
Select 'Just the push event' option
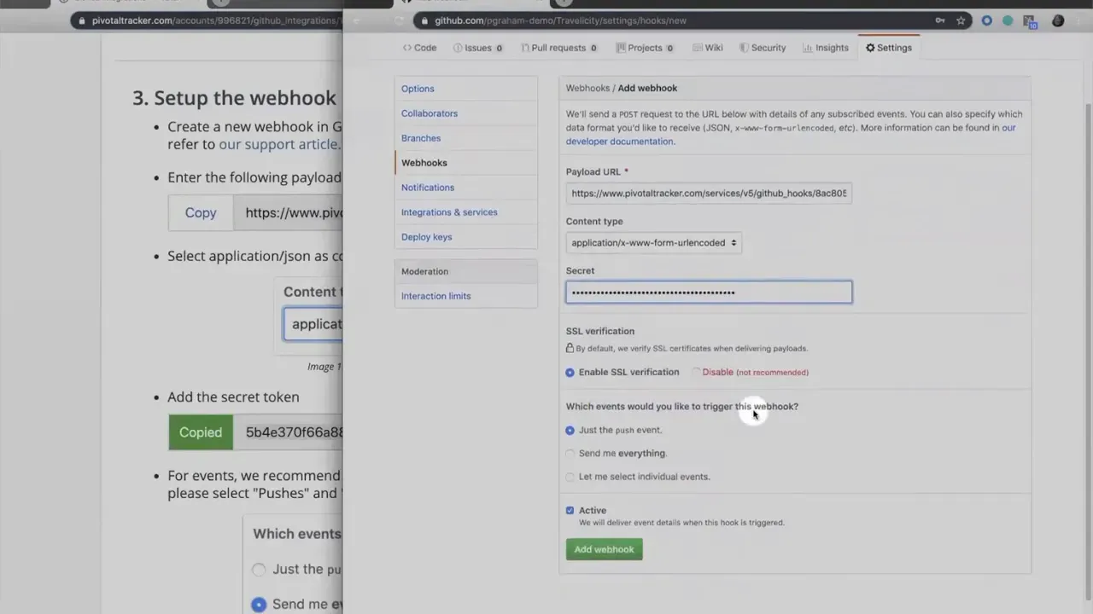(570, 430)
